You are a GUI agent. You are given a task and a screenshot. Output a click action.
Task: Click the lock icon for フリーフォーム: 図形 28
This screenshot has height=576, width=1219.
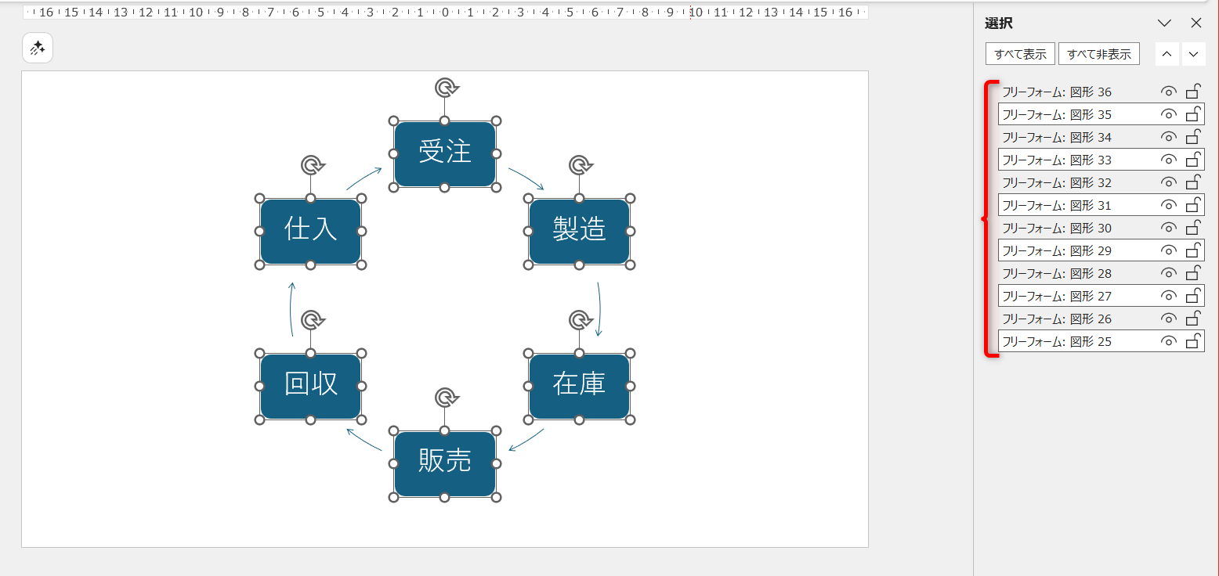(x=1193, y=273)
